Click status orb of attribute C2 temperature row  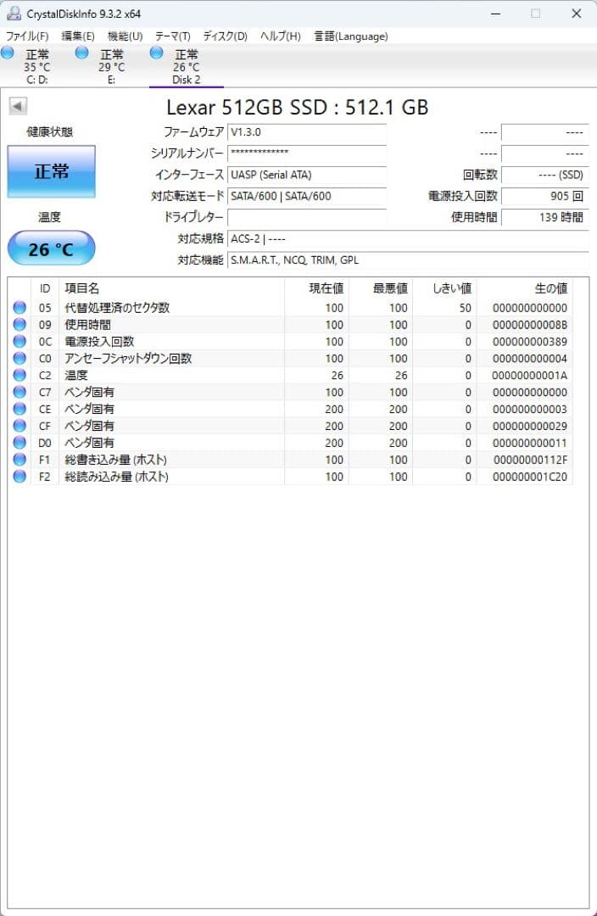[20, 375]
